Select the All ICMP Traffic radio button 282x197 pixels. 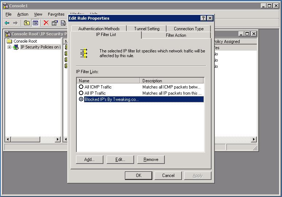(x=81, y=87)
